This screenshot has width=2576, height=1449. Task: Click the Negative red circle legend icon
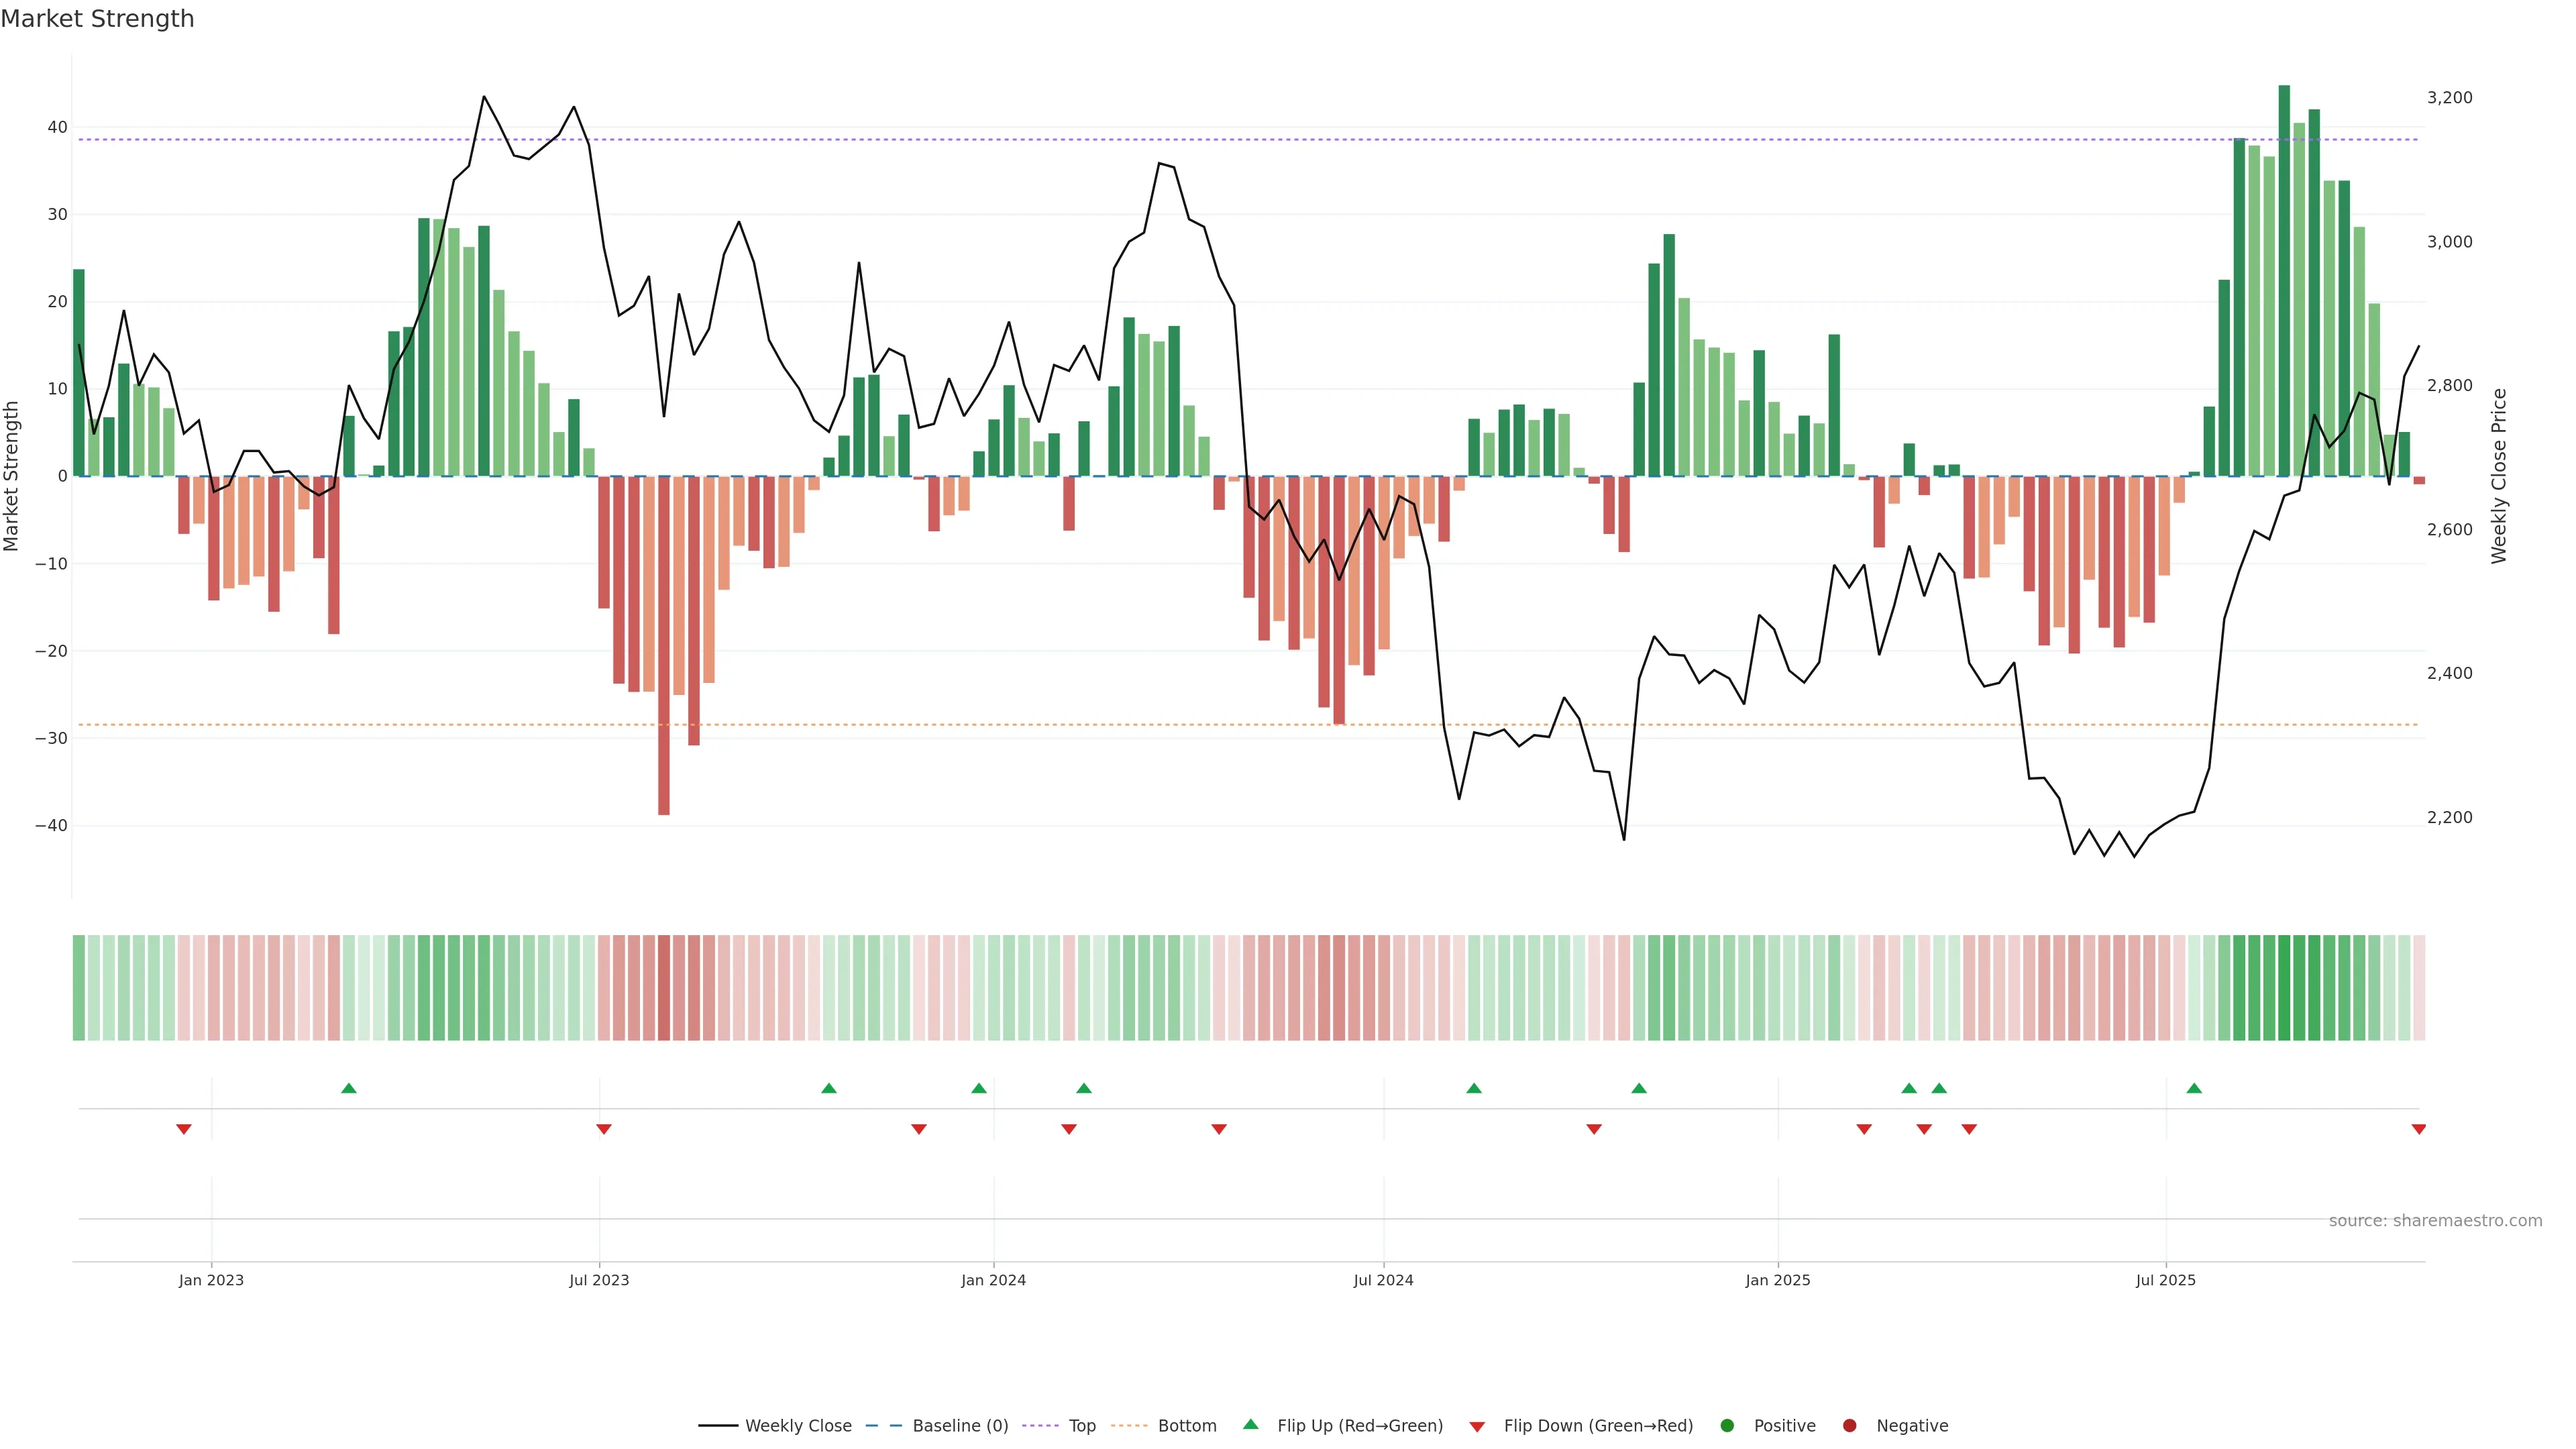pos(1849,1425)
